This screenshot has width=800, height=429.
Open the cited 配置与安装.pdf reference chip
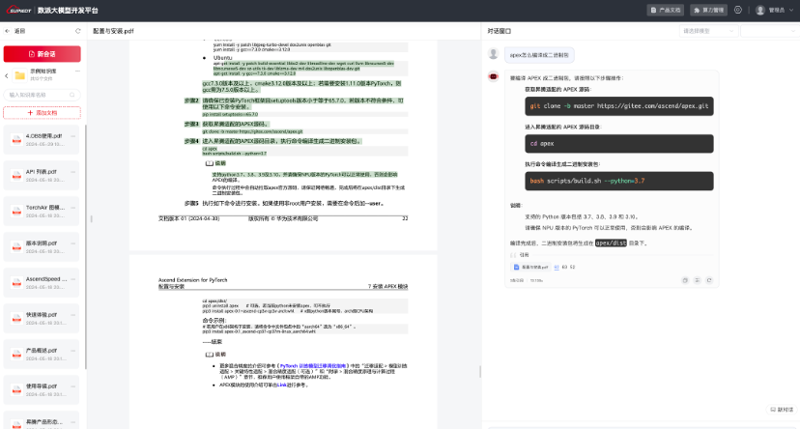point(530,267)
